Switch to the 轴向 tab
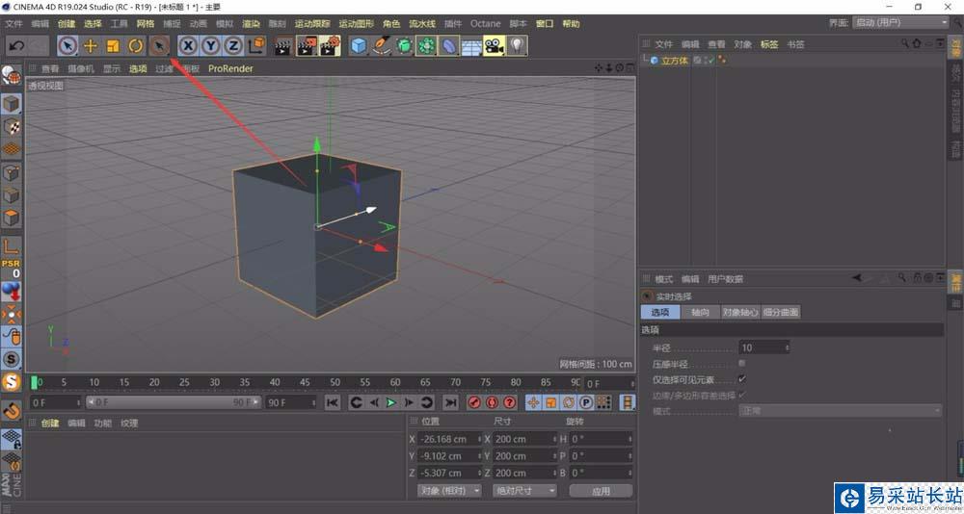 pos(699,313)
